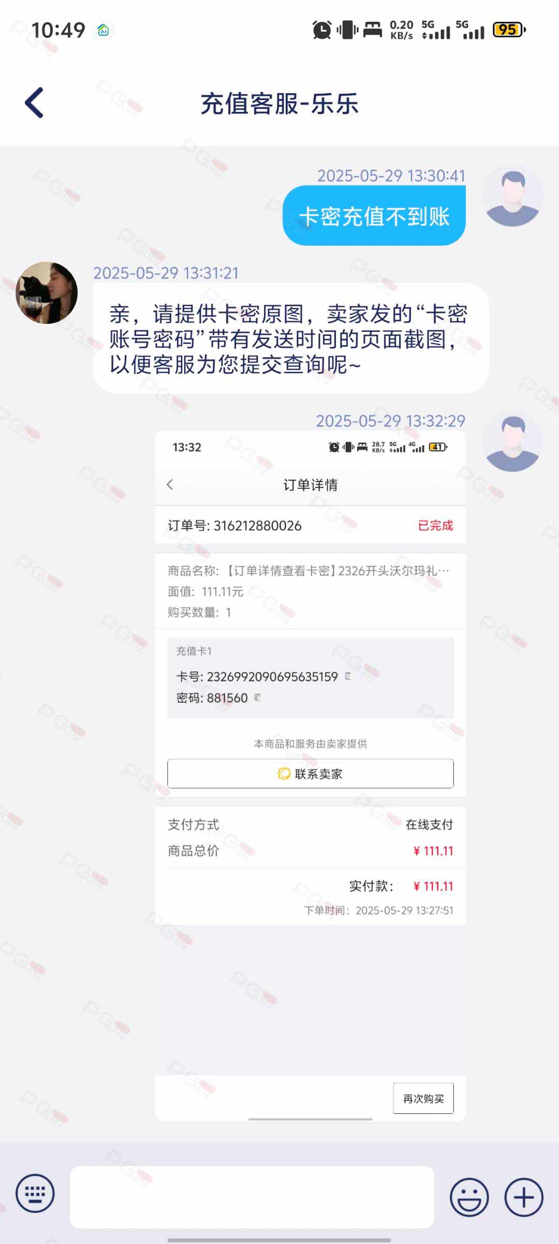The width and height of the screenshot is (559, 1244).
Task: Tap the plus attachment icon
Action: 524,1197
